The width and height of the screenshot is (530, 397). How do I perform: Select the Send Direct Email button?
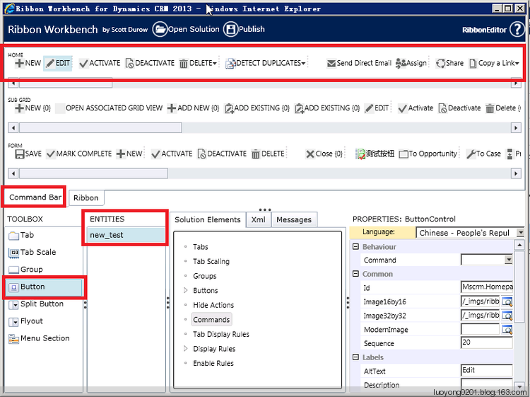click(x=359, y=63)
